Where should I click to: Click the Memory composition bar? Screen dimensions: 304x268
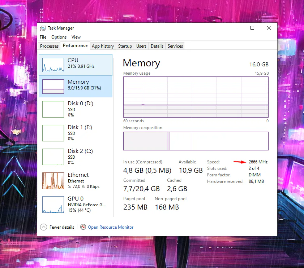tap(196, 141)
